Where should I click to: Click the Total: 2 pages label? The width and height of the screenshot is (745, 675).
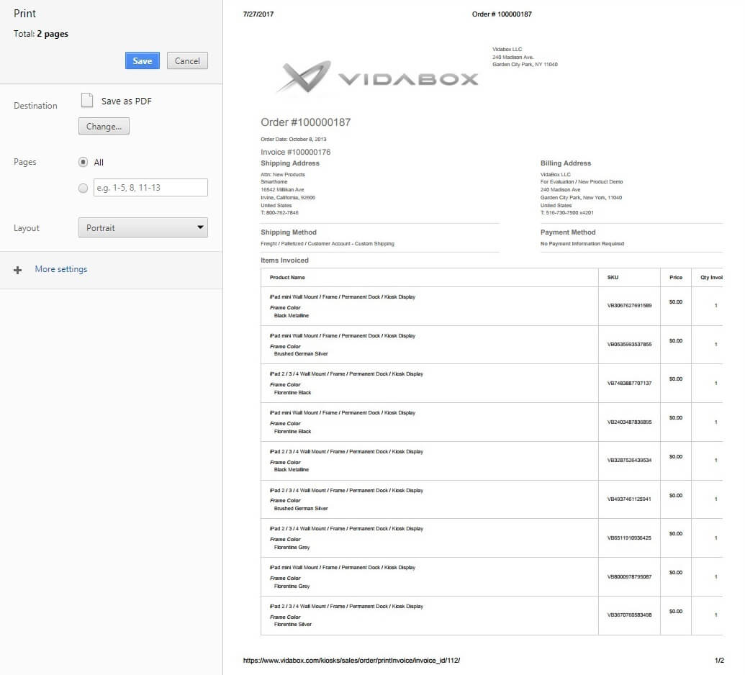click(x=41, y=34)
